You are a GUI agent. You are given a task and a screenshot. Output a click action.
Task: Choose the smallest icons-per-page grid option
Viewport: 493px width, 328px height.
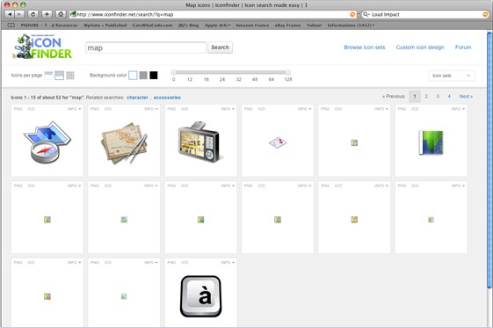point(48,75)
